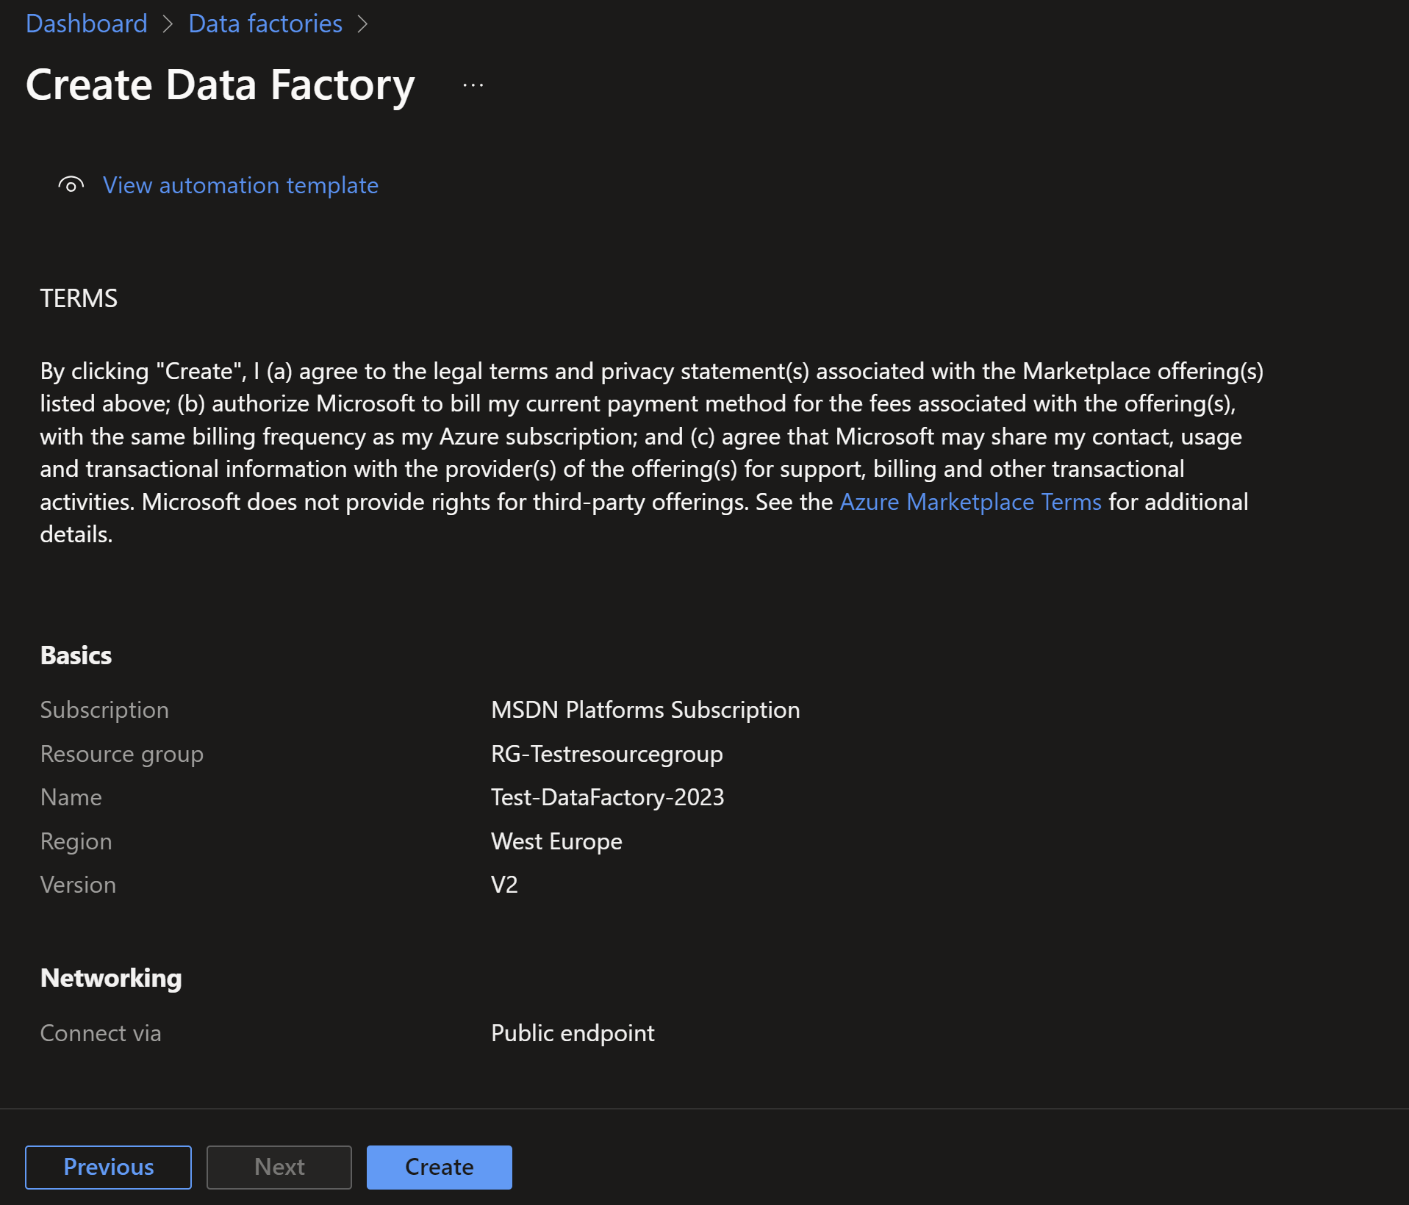Click the chevron after Data factories

[x=362, y=24]
